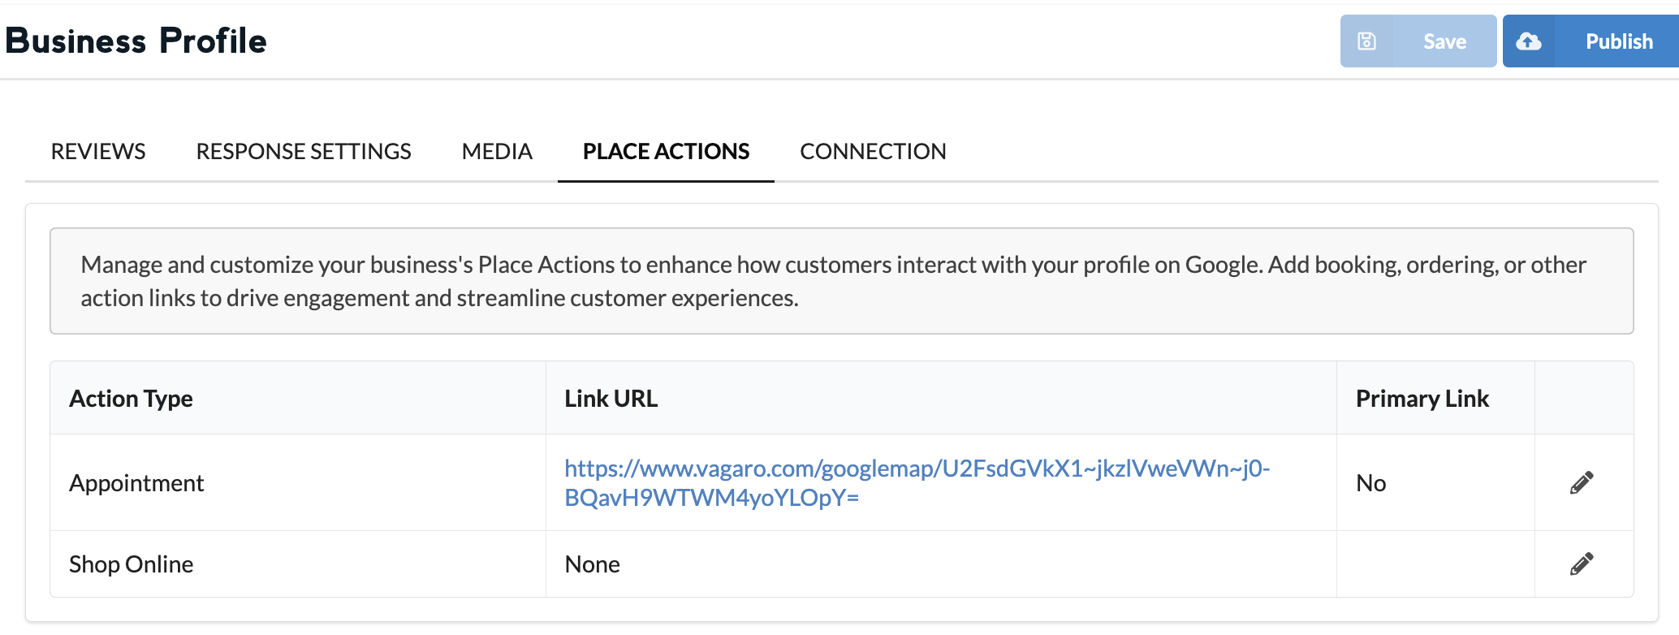Click the Link URL column header
Screen dimensions: 1679x635
coord(611,399)
